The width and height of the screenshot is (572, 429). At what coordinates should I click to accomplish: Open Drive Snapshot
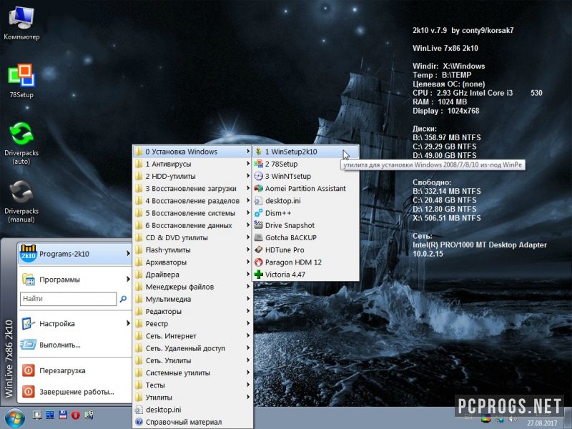[305, 225]
